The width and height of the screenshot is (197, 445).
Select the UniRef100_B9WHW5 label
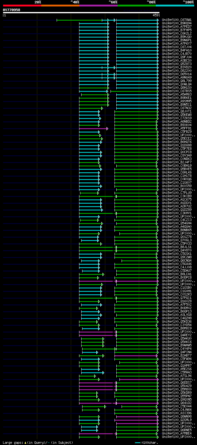pos(177,345)
